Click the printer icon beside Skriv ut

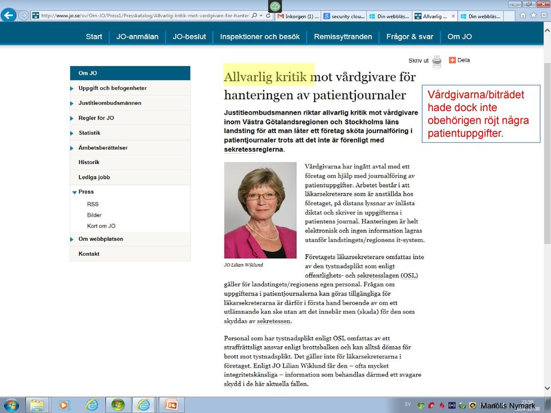pyautogui.click(x=437, y=60)
